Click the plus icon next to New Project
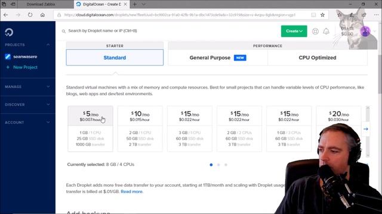This screenshot has height=214, width=382. pyautogui.click(x=8, y=67)
